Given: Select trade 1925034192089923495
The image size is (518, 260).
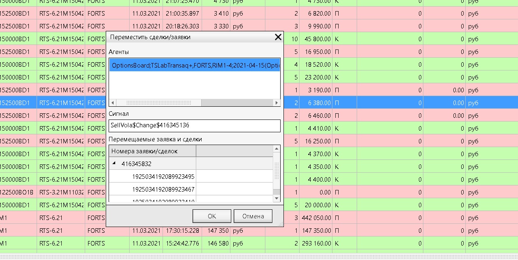Looking at the screenshot, I should (x=163, y=176).
